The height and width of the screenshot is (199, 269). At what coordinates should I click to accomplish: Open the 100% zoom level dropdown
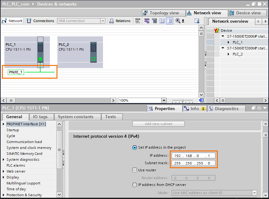pyautogui.click(x=164, y=100)
